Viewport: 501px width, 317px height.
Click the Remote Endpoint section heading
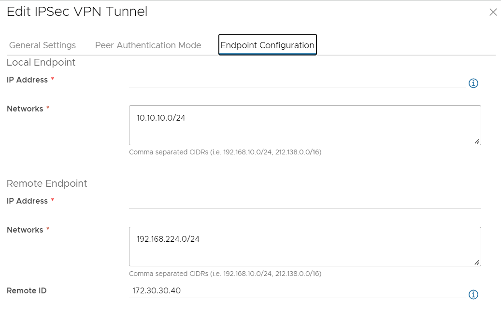point(47,183)
